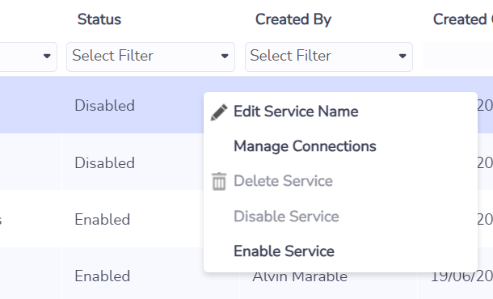Click the 19/06 created date cell

click(461, 276)
